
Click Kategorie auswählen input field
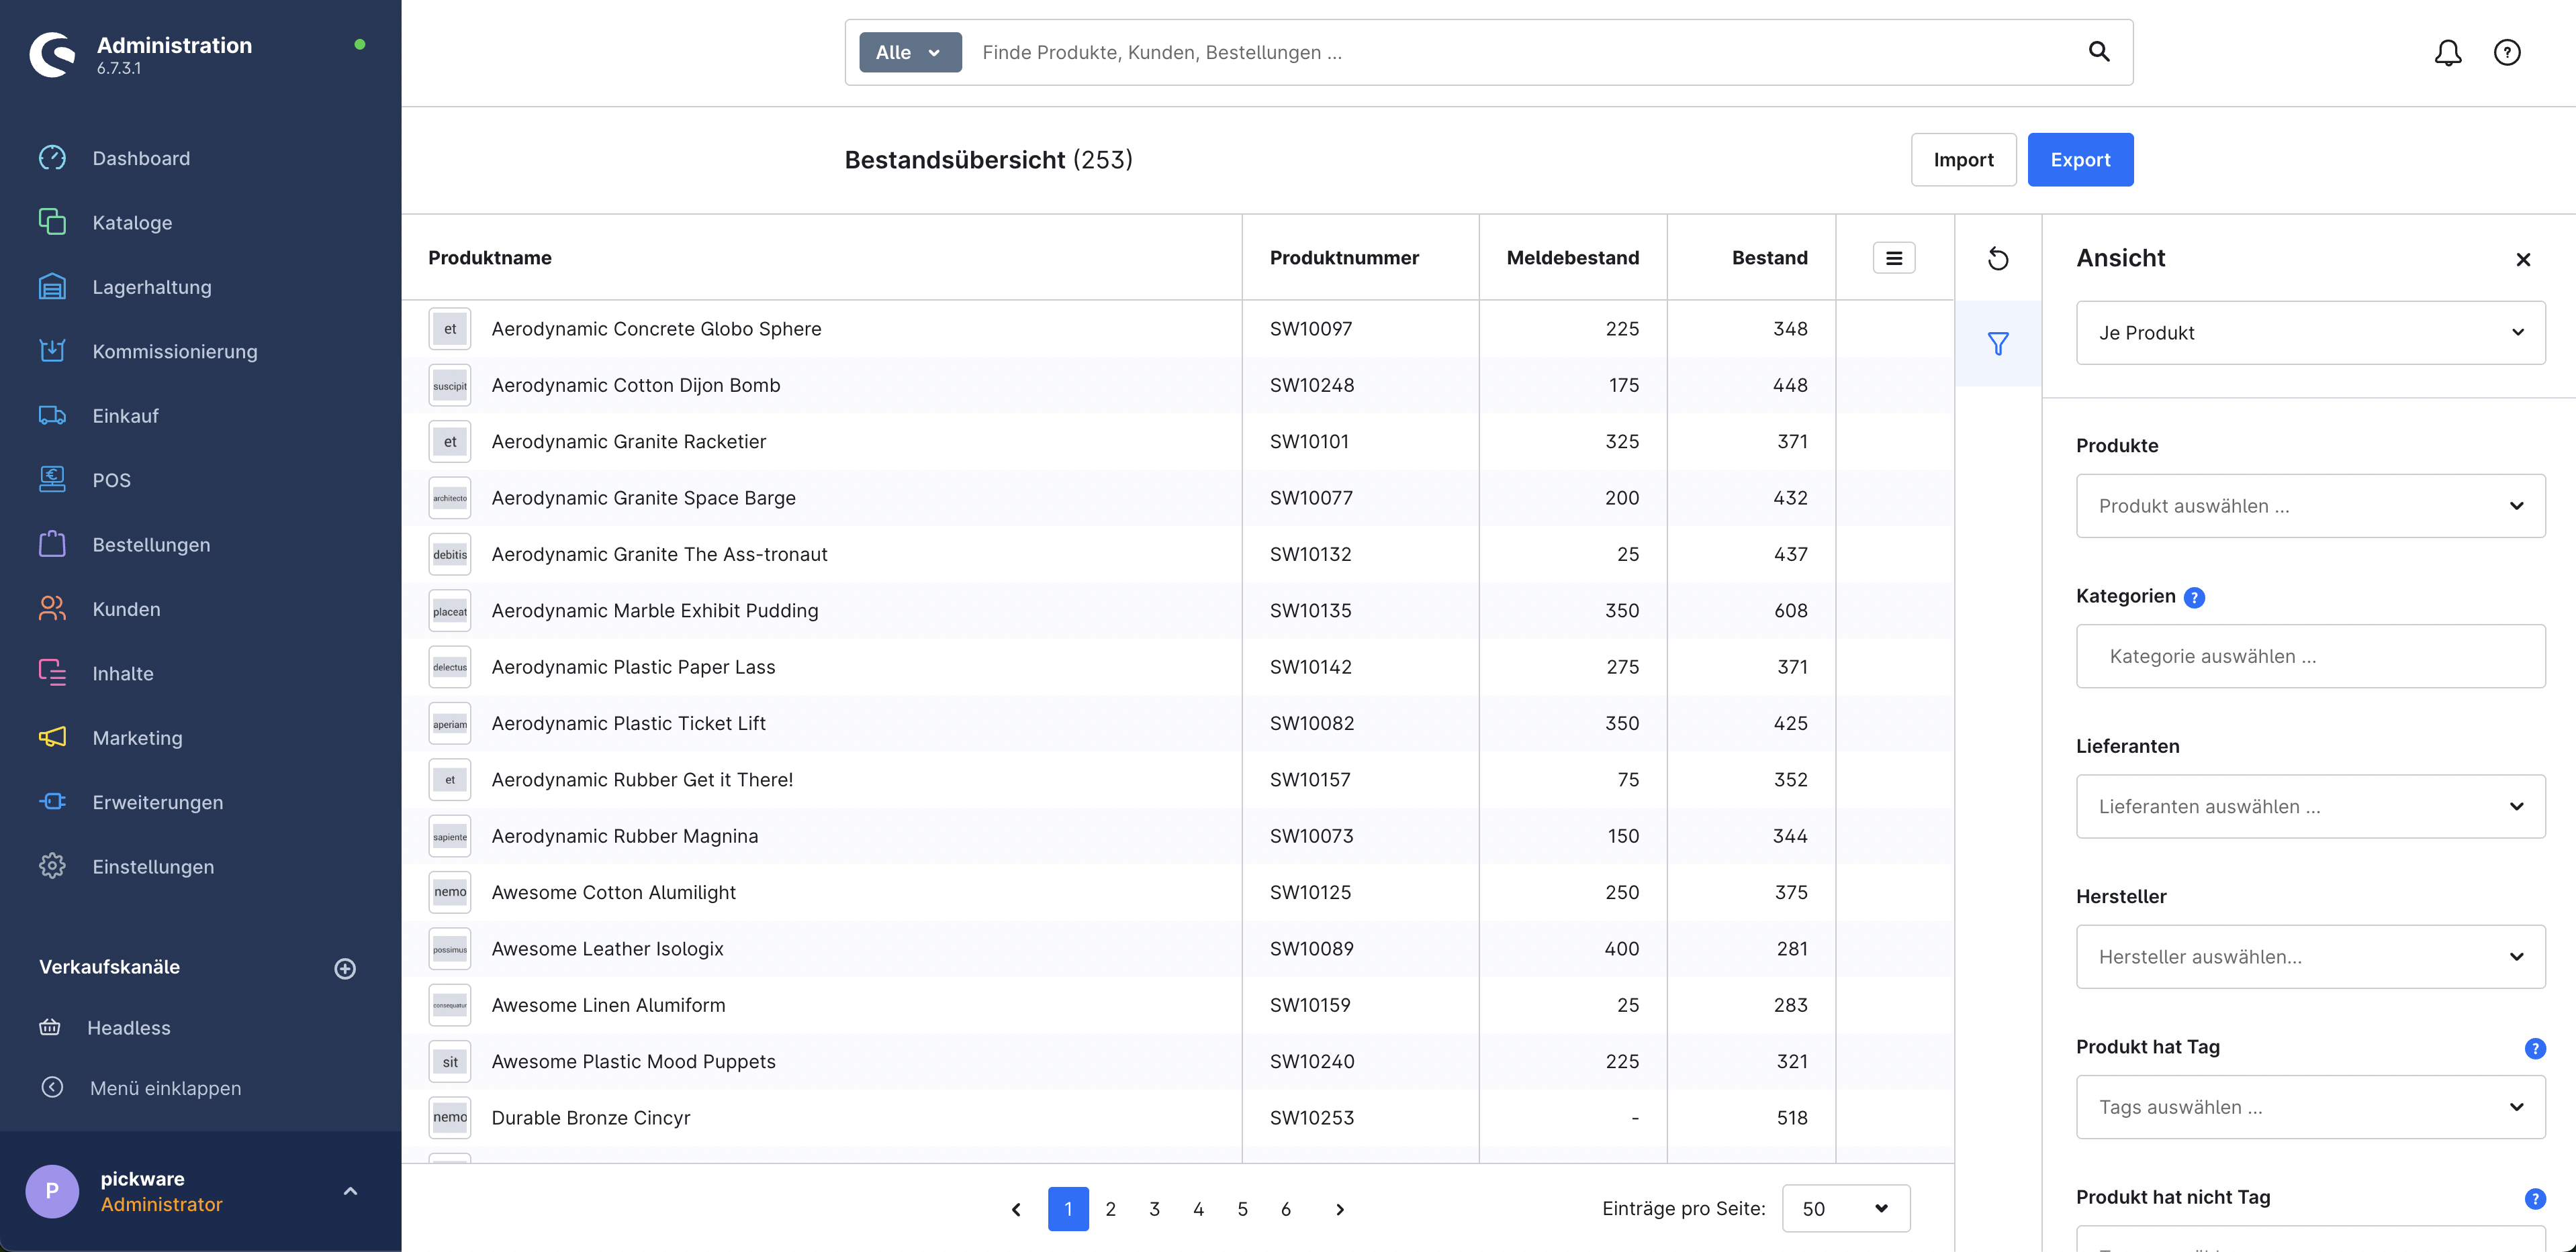click(x=2310, y=656)
